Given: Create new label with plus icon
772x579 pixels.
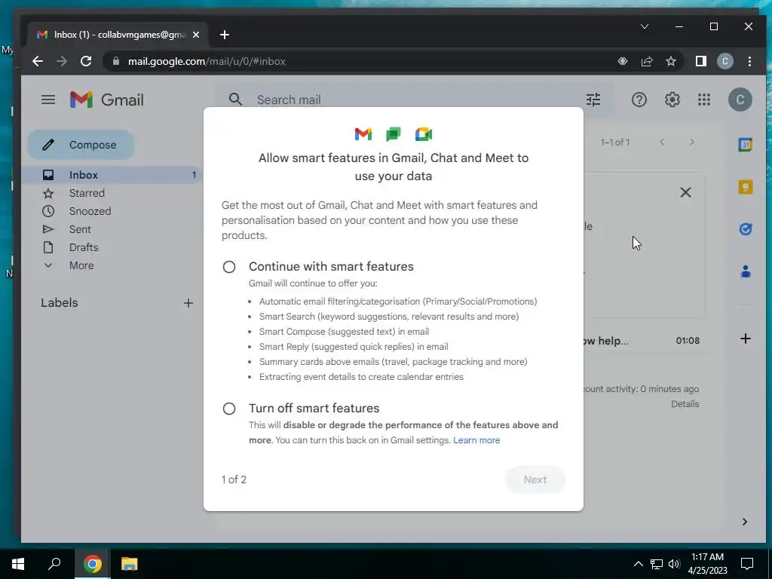Looking at the screenshot, I should pos(188,303).
